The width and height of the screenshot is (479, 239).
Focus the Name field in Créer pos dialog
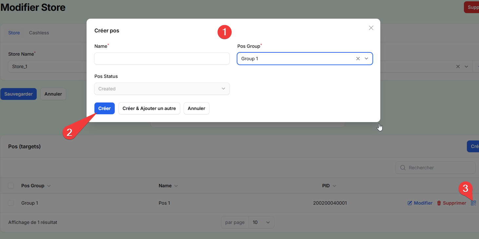tap(162, 59)
